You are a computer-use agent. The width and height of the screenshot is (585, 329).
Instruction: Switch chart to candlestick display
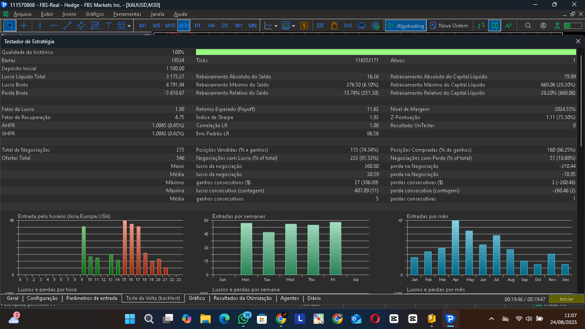pos(495,26)
